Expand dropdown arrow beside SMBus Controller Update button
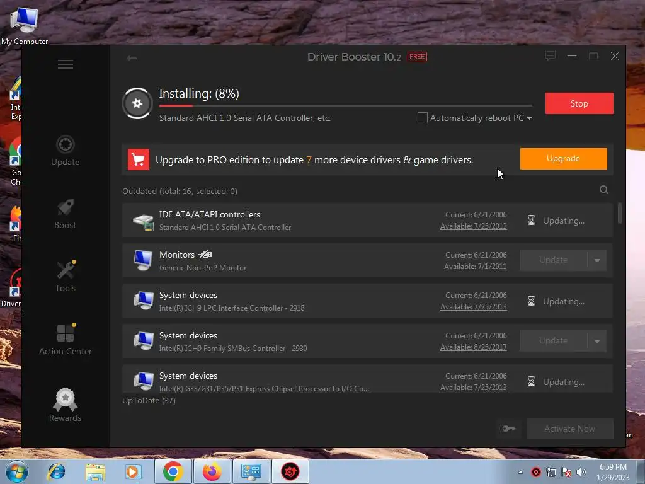 (x=597, y=341)
